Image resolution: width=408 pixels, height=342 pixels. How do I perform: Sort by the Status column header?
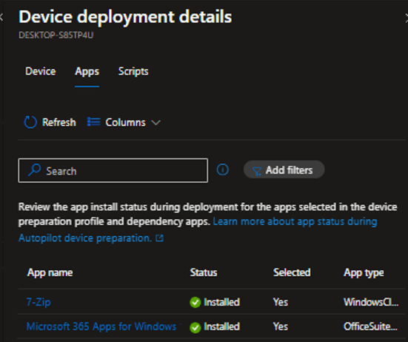point(204,272)
